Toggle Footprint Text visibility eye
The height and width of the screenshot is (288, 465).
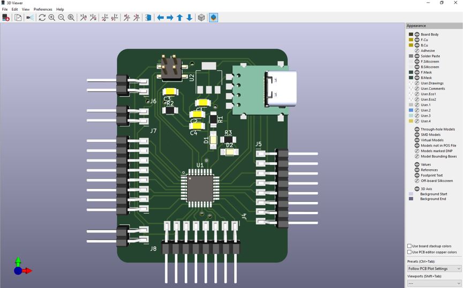(417, 176)
